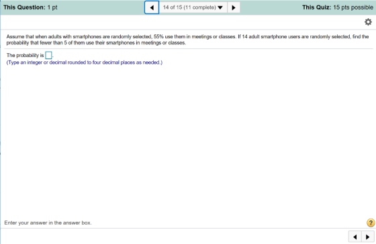Click the bottom-right next arrow button
376x244 pixels.
click(368, 237)
